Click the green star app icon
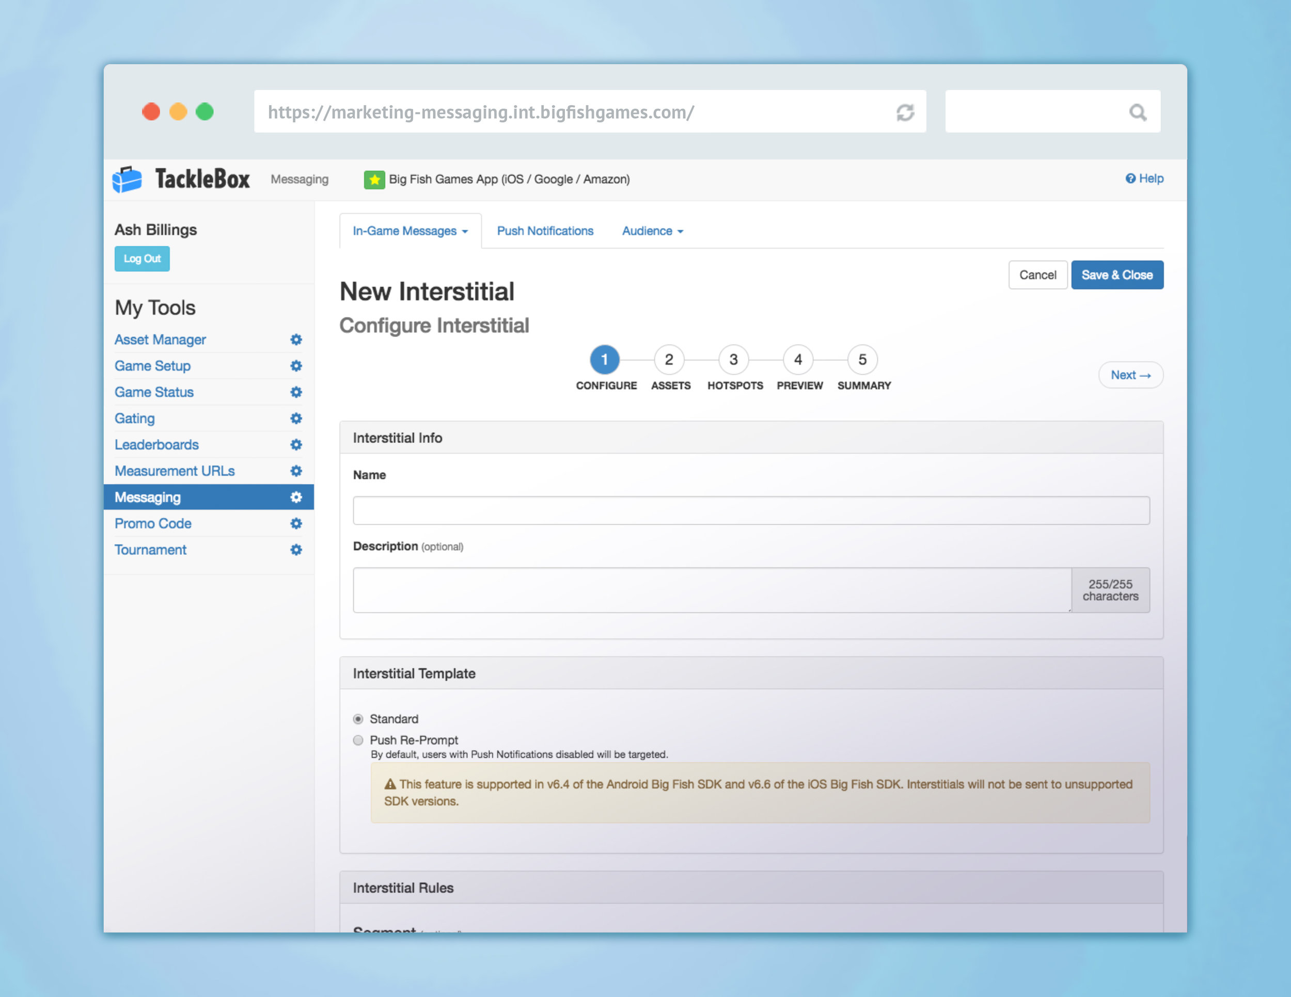Image resolution: width=1291 pixels, height=997 pixels. (374, 180)
